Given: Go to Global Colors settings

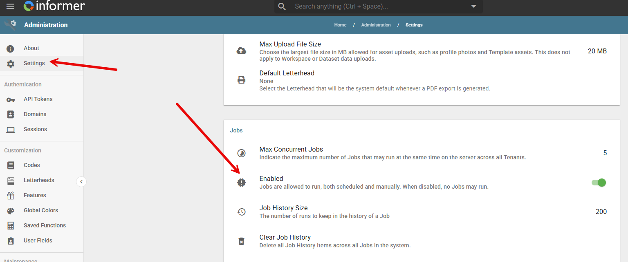Looking at the screenshot, I should [41, 210].
